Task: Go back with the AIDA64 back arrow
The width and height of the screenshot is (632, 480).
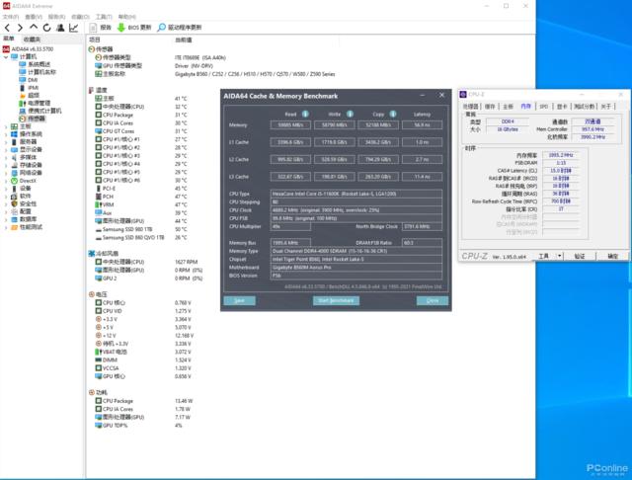Action: pyautogui.click(x=7, y=28)
